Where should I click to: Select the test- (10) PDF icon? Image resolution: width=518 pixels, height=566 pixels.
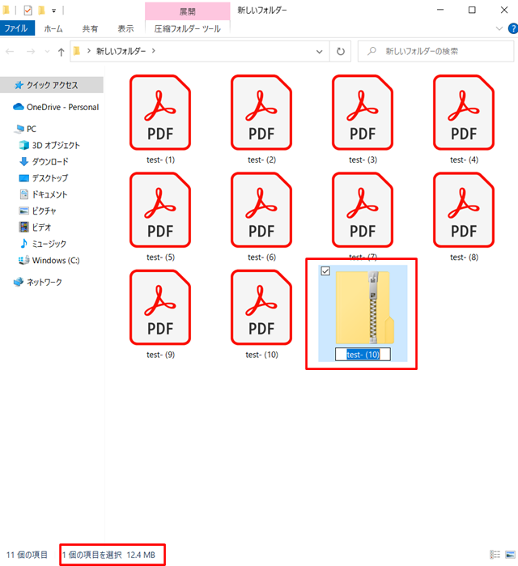tap(261, 307)
